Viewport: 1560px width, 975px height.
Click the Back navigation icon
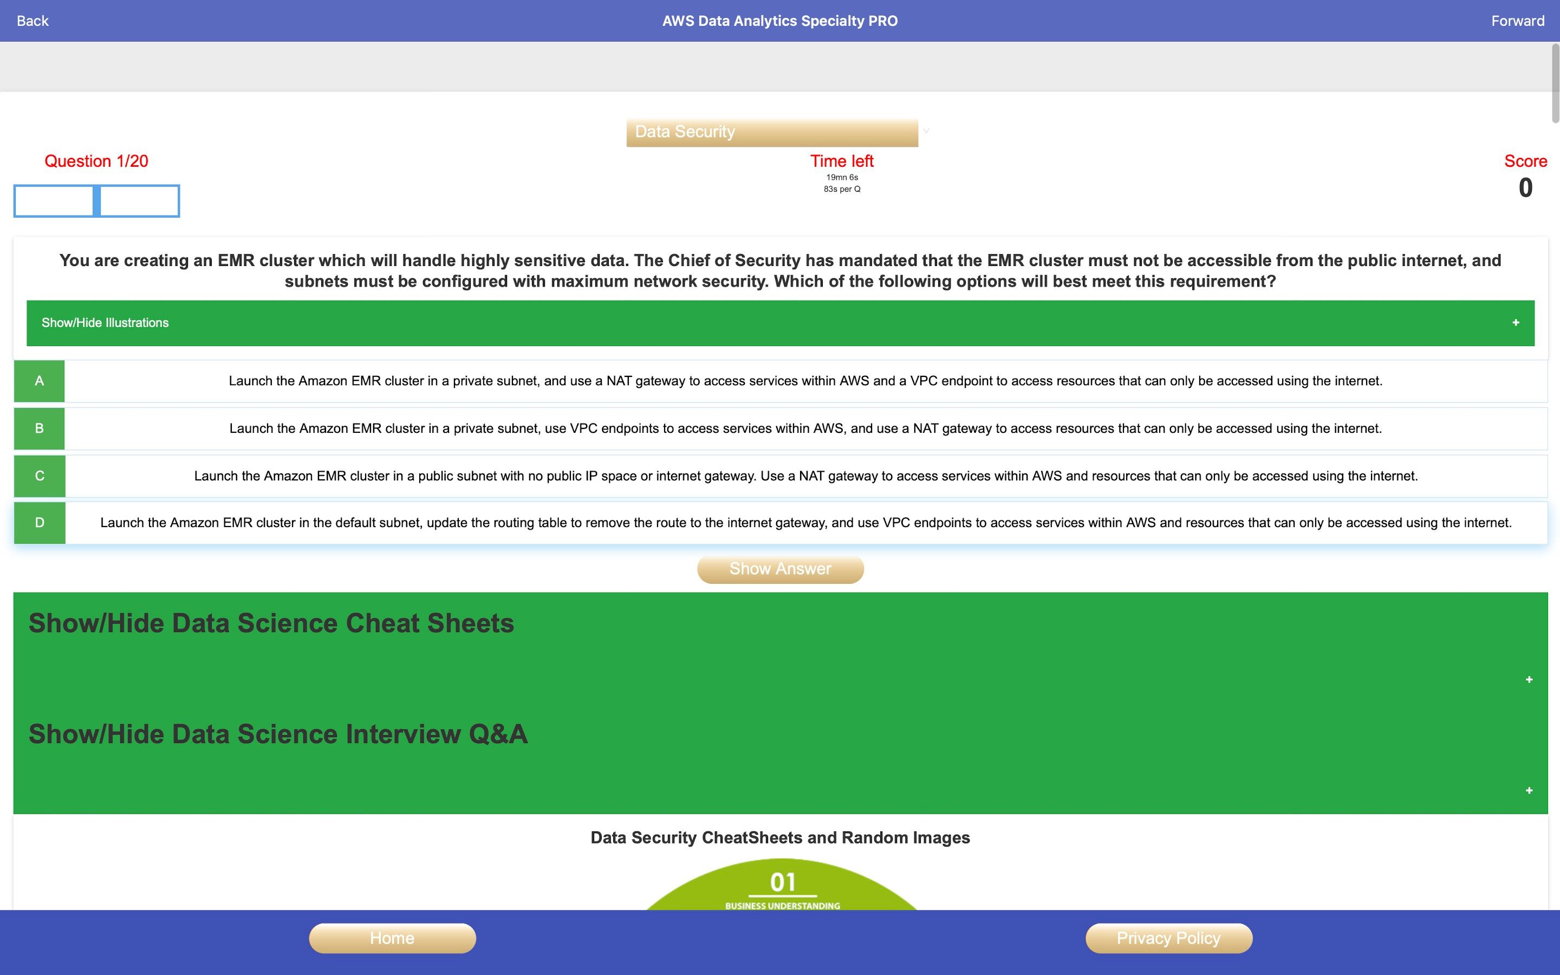[x=31, y=20]
